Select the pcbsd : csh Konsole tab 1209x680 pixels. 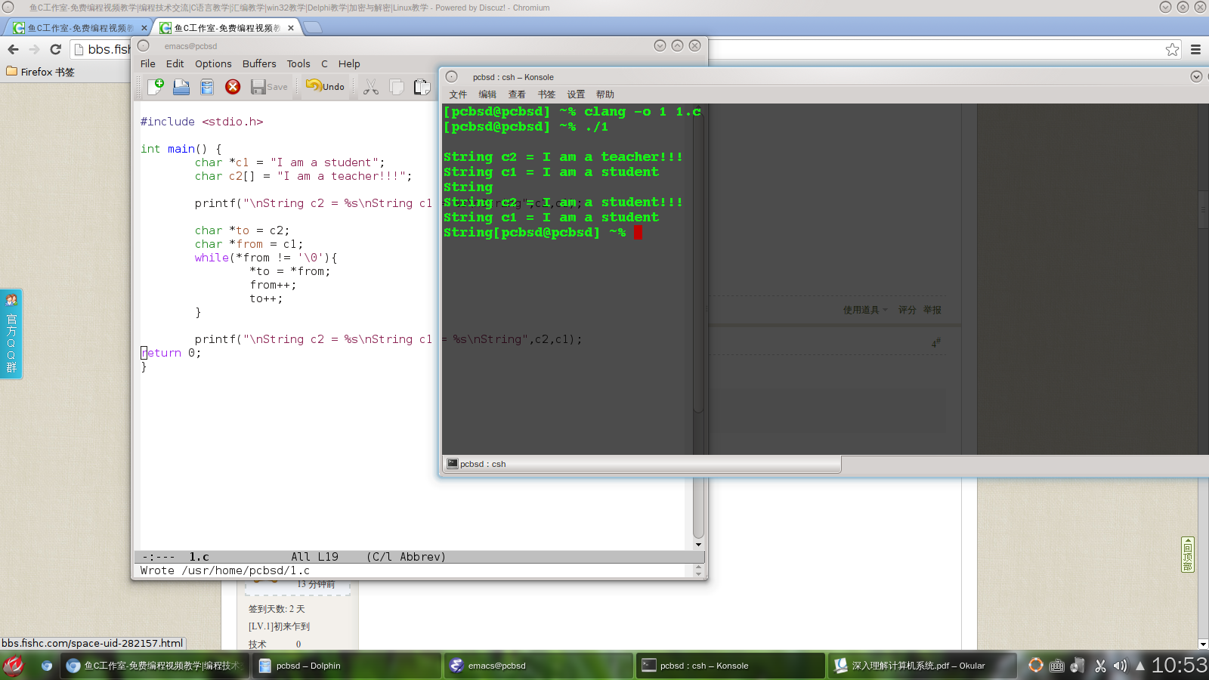coord(642,464)
